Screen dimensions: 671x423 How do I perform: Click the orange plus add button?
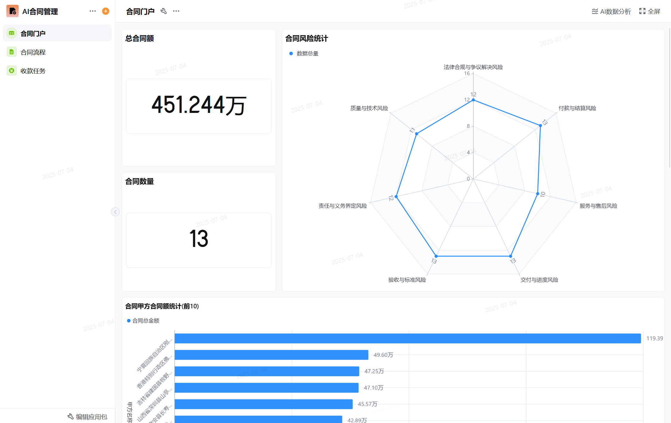coord(106,11)
